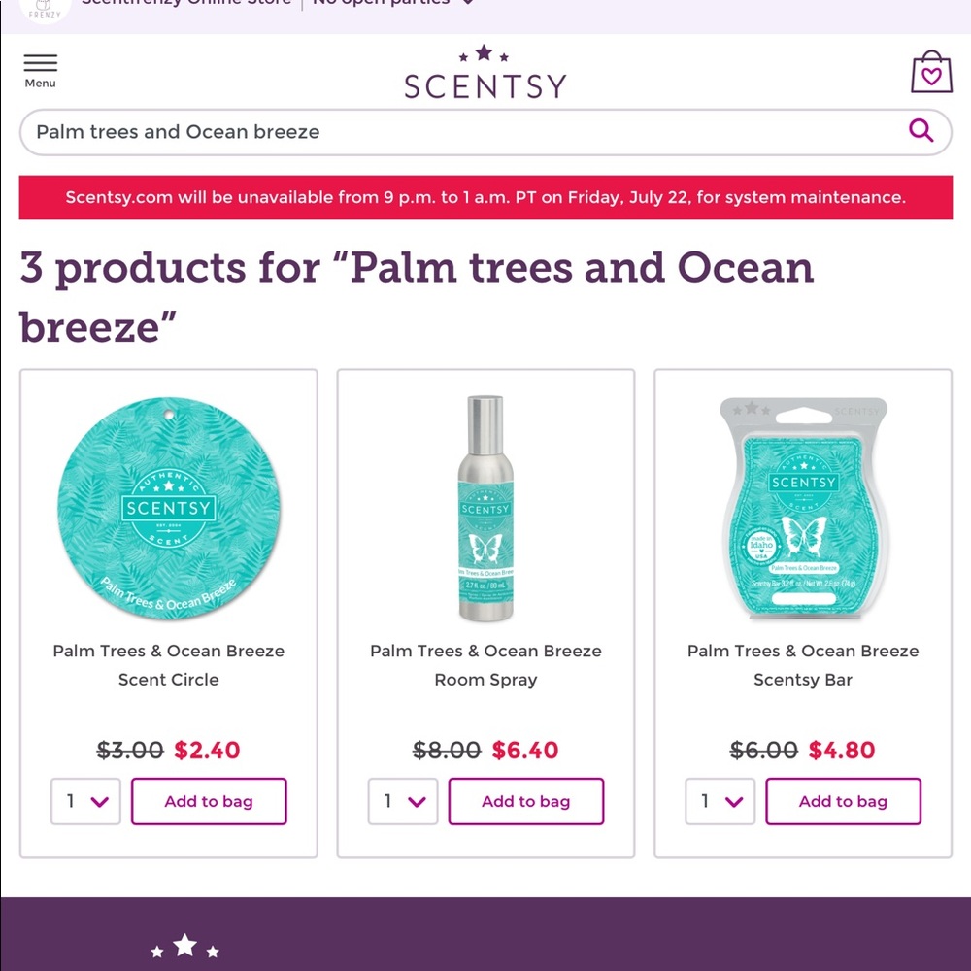The width and height of the screenshot is (971, 971).
Task: Open the quantity dropdown for the Room Spray
Action: click(x=402, y=801)
